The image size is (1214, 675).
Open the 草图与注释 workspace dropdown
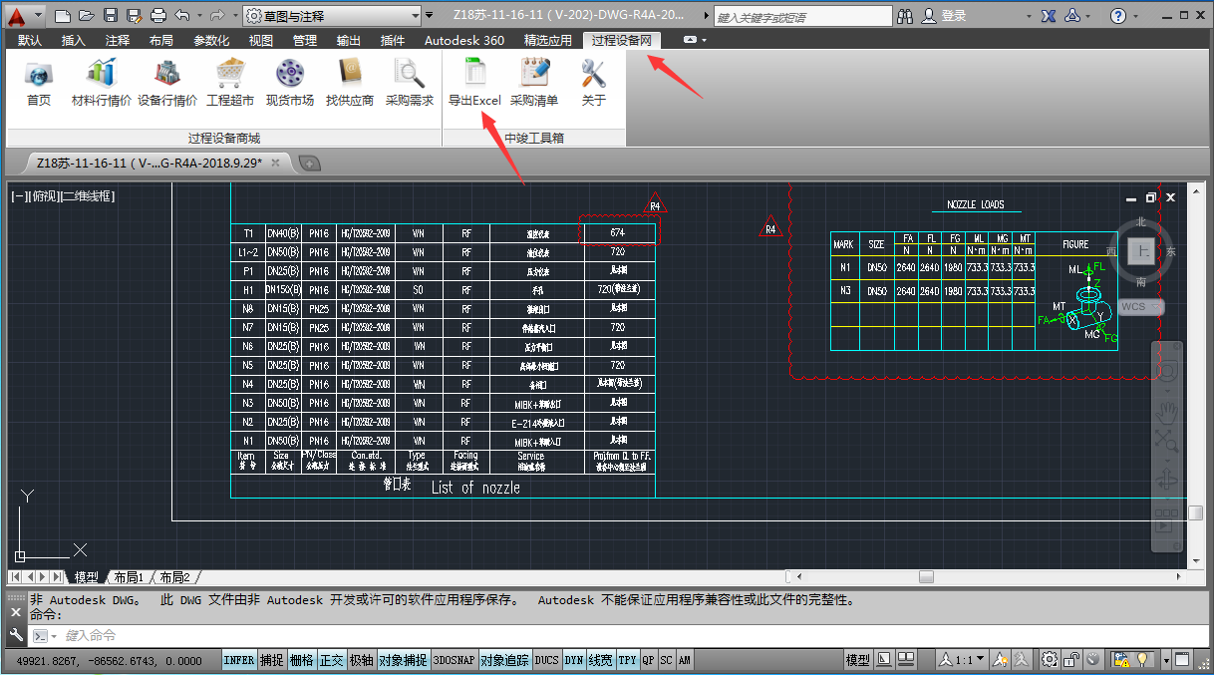[x=332, y=16]
